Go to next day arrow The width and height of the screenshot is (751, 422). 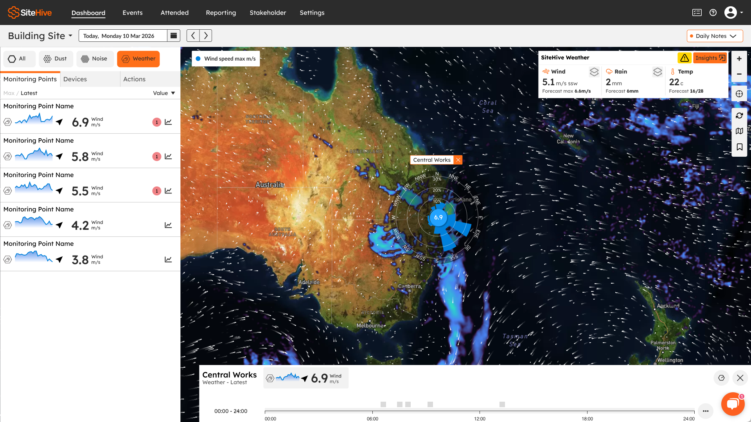point(206,36)
